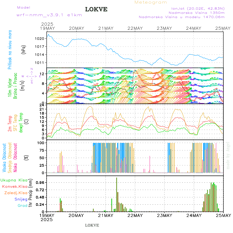
Task: Select the 75 tick on the cloud axis
Action: 42,150
